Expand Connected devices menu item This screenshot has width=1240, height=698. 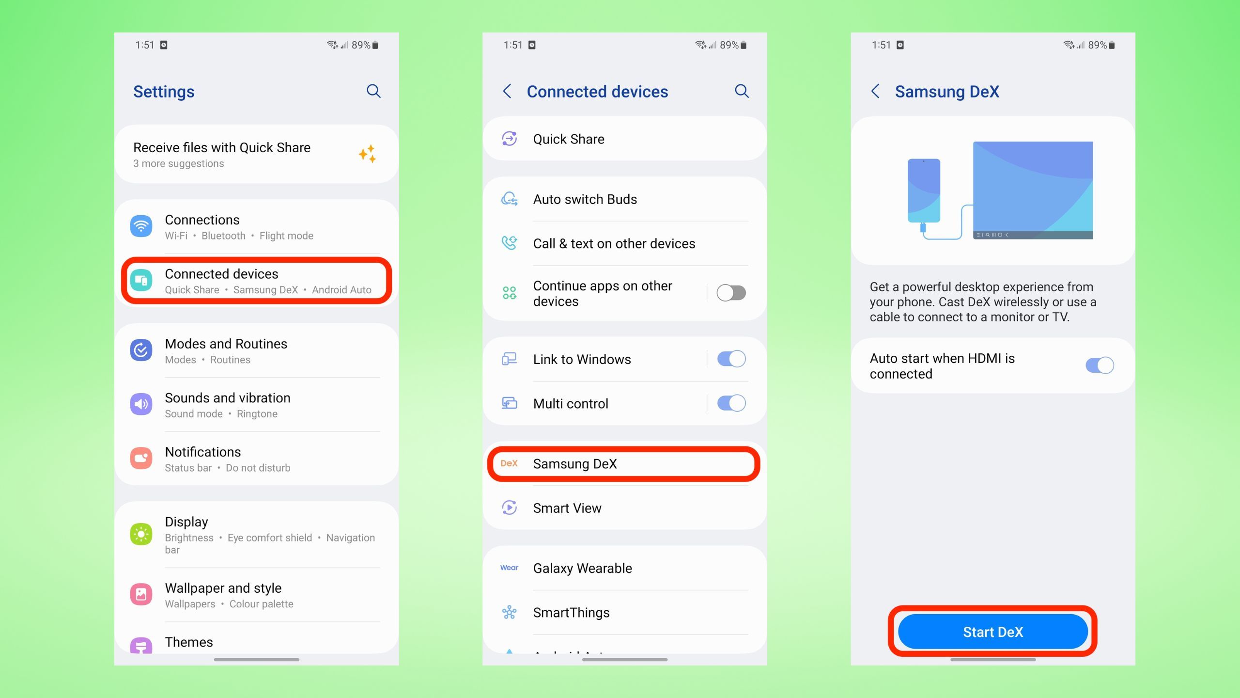coord(253,280)
